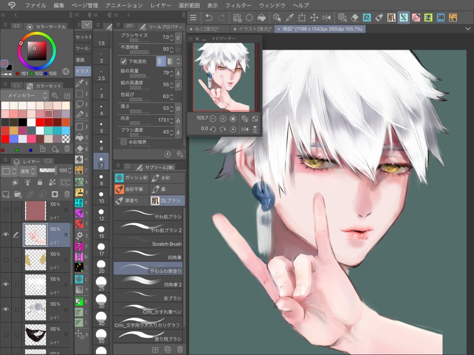Screen dimensions: 474x355
Task: Open the 絵の具濃度 dynamics dropdown button
Action: click(178, 85)
